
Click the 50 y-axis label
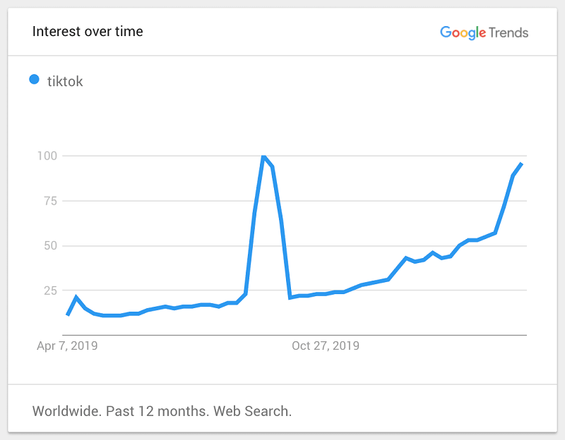[x=50, y=245]
